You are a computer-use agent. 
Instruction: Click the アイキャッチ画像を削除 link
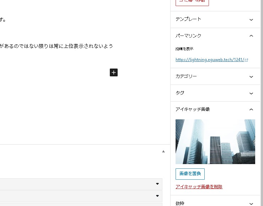coord(199,187)
